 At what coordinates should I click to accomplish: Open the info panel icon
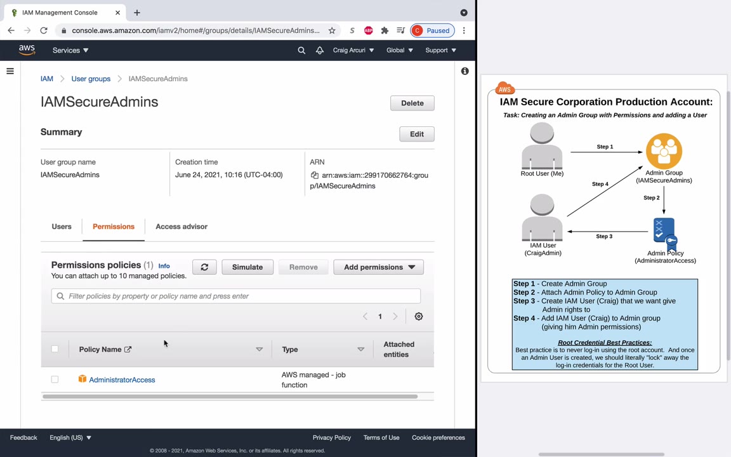pos(464,71)
